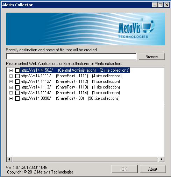This screenshot has height=177, width=171.
Task: Click the greyed-out OK button
Action: click(124, 169)
